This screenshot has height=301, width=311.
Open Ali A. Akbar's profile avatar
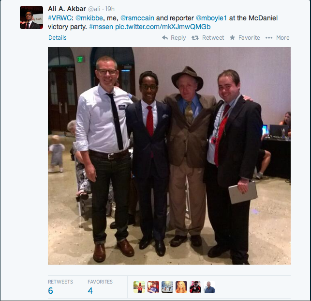(x=31, y=17)
